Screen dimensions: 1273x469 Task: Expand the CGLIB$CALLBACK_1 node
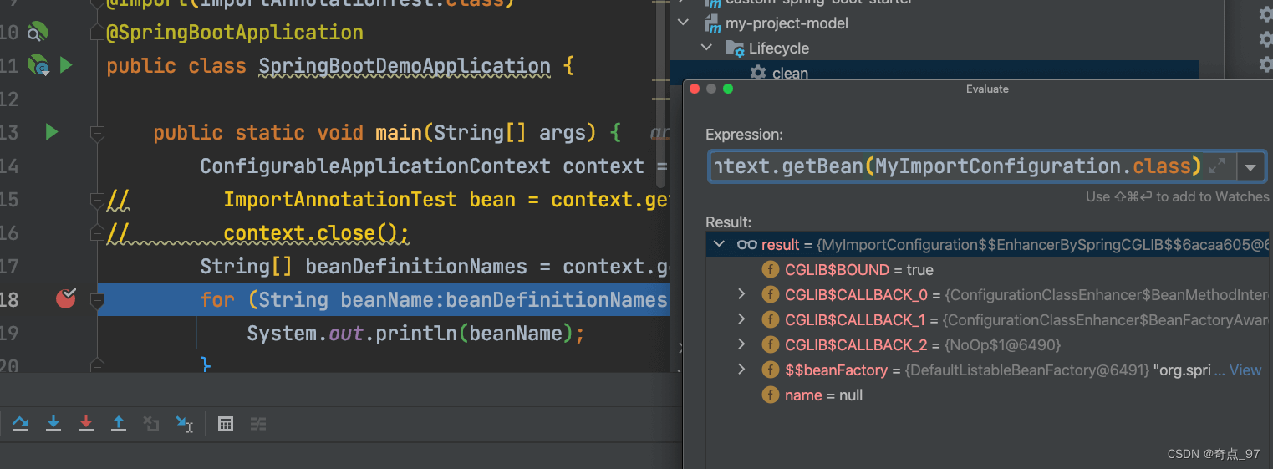[741, 319]
